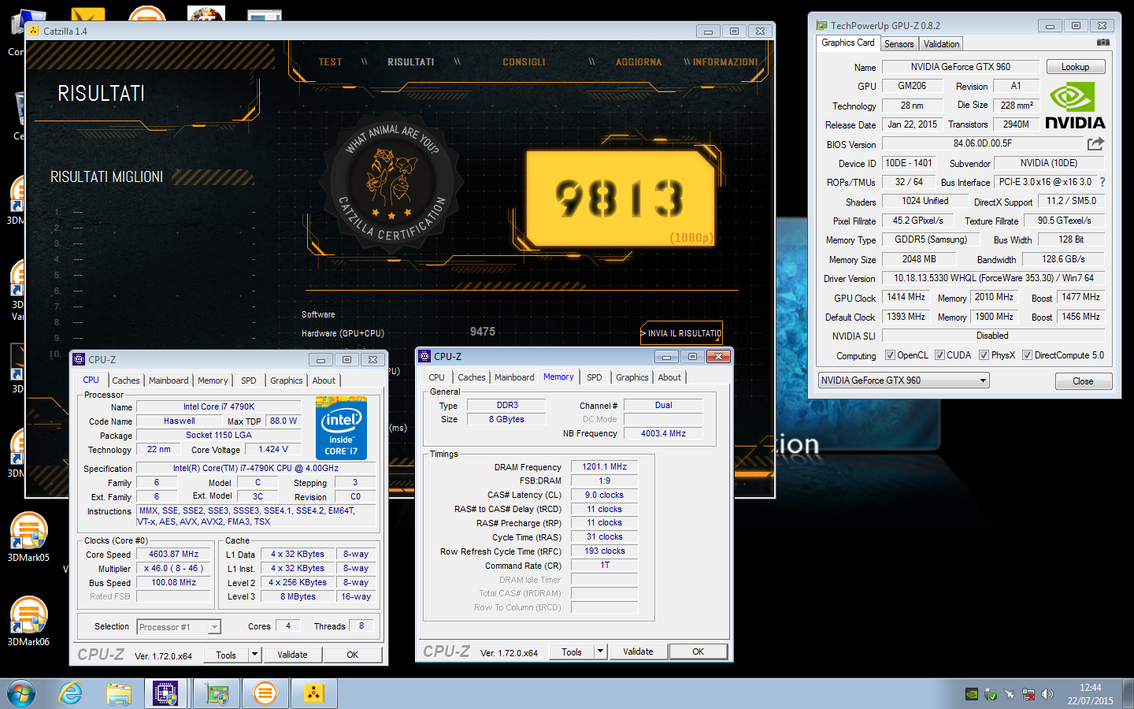This screenshot has width=1134, height=709.
Task: Click the Lookup button in GPU-Z
Action: (1075, 67)
